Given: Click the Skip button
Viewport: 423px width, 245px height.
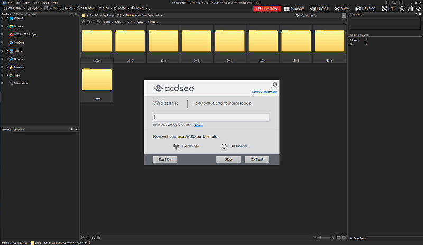Looking at the screenshot, I should click(x=228, y=159).
